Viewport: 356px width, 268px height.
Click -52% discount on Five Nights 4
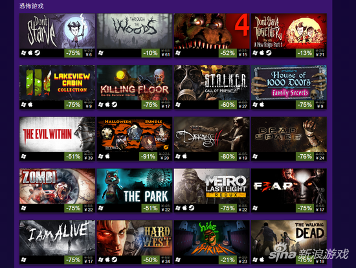pyautogui.click(x=228, y=53)
